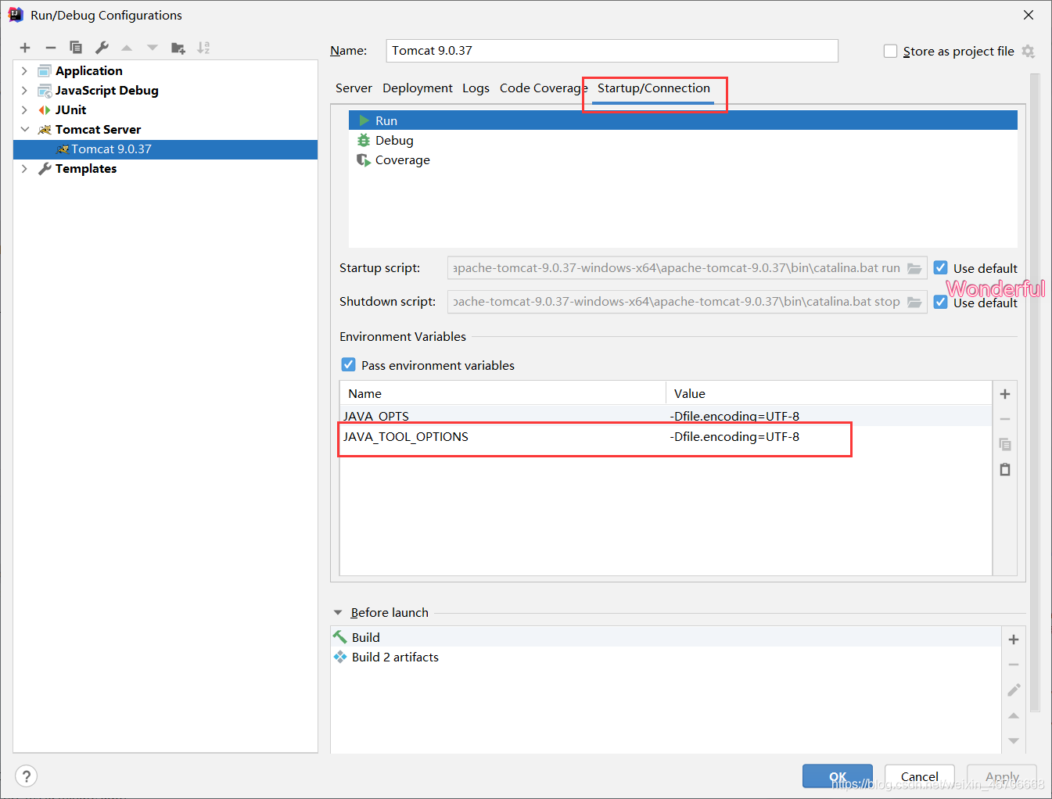The image size is (1052, 799).
Task: Create new folder for configurations
Action: (x=178, y=48)
